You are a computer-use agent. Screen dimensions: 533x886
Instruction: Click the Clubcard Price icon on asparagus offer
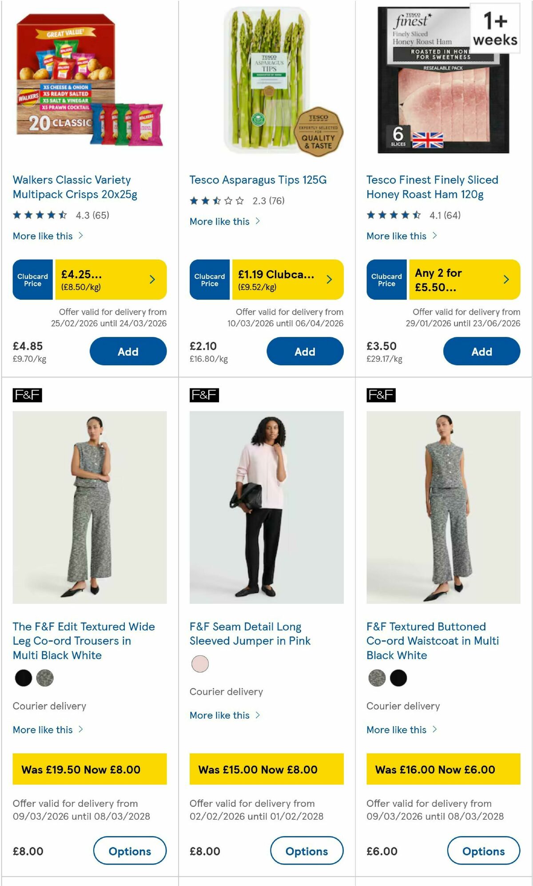click(x=209, y=279)
